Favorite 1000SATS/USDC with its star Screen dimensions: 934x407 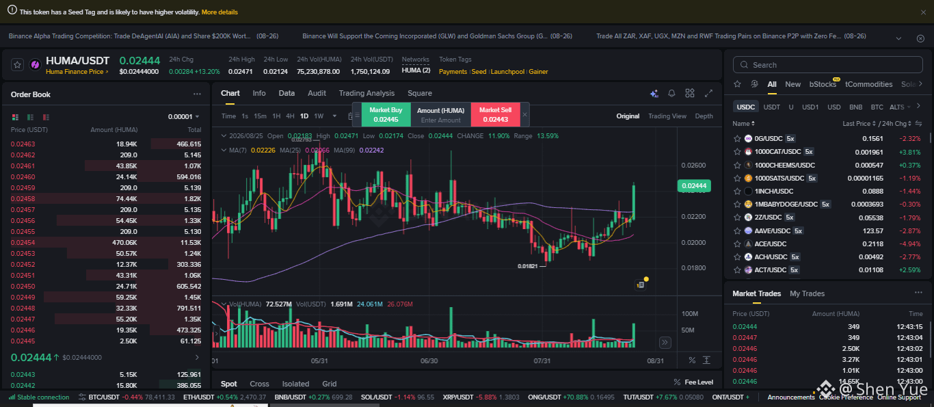[x=737, y=179]
